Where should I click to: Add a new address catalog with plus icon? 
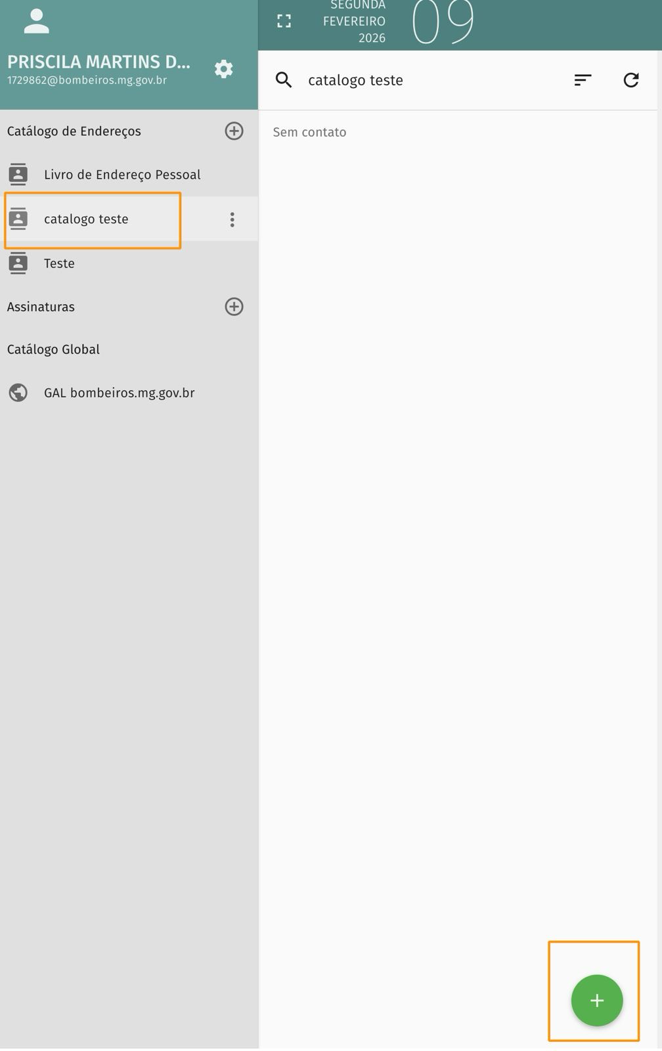pos(234,131)
